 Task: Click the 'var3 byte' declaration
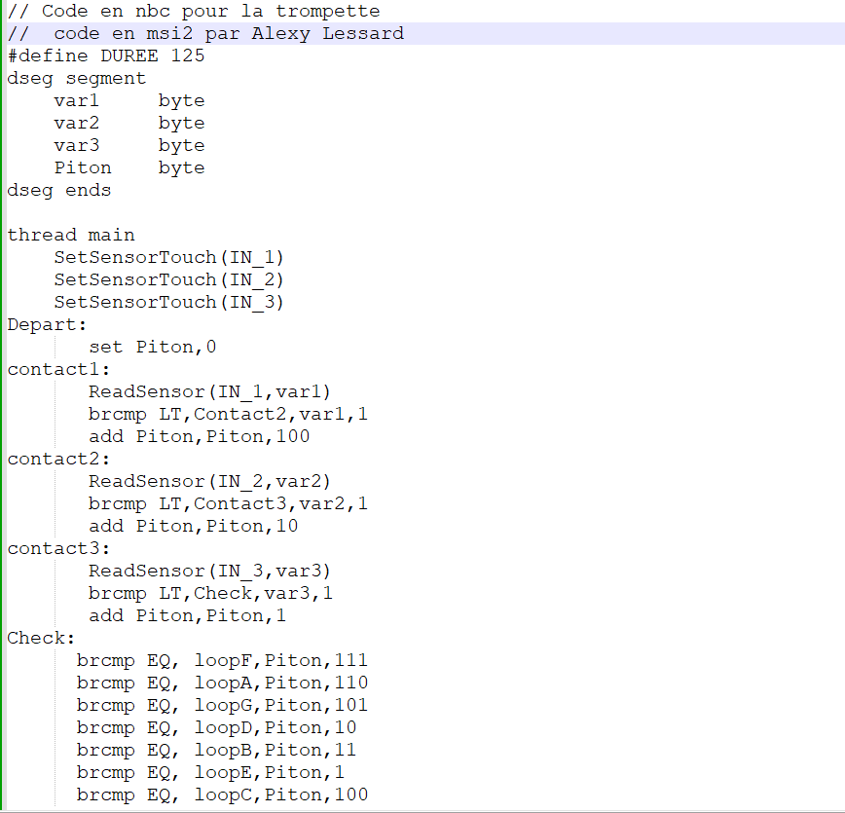[129, 146]
